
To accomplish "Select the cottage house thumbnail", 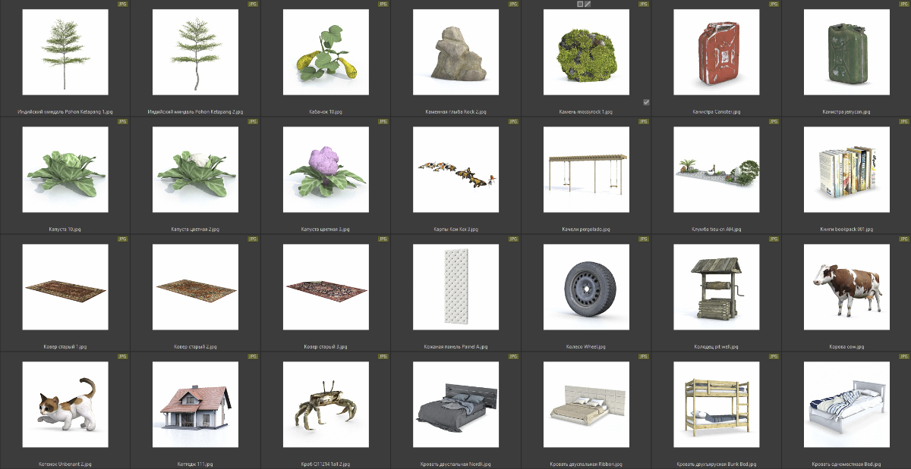I will [x=195, y=404].
